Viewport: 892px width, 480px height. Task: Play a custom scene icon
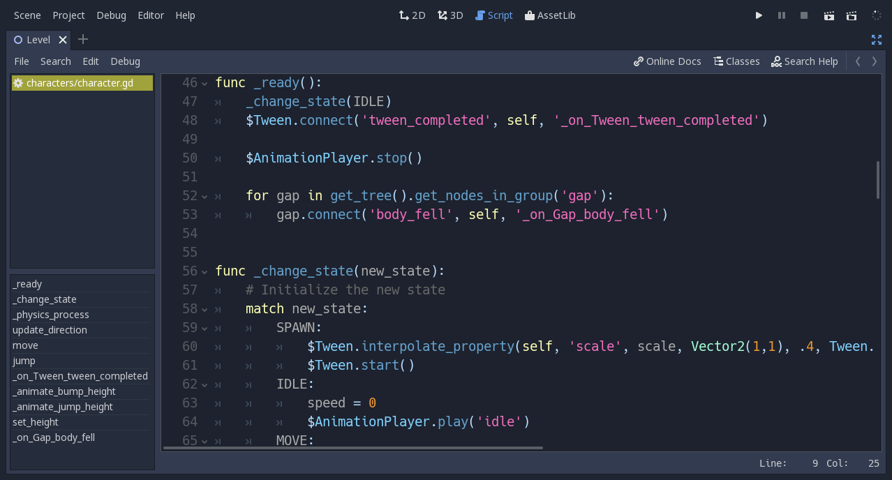(852, 15)
